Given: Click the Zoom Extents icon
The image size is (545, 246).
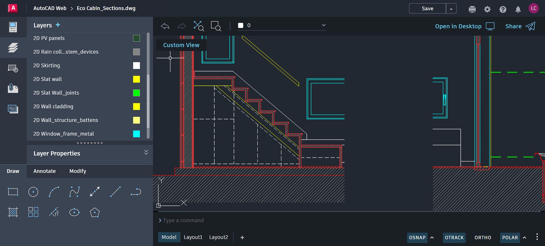Looking at the screenshot, I should 198,26.
